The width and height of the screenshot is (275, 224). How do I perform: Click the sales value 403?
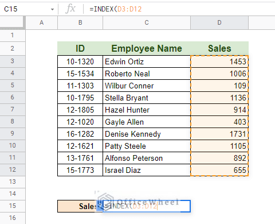(219, 122)
